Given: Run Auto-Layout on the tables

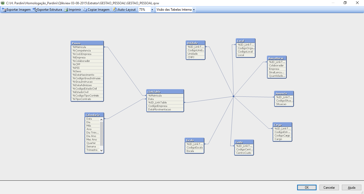Looking at the screenshot, I should (124, 10).
